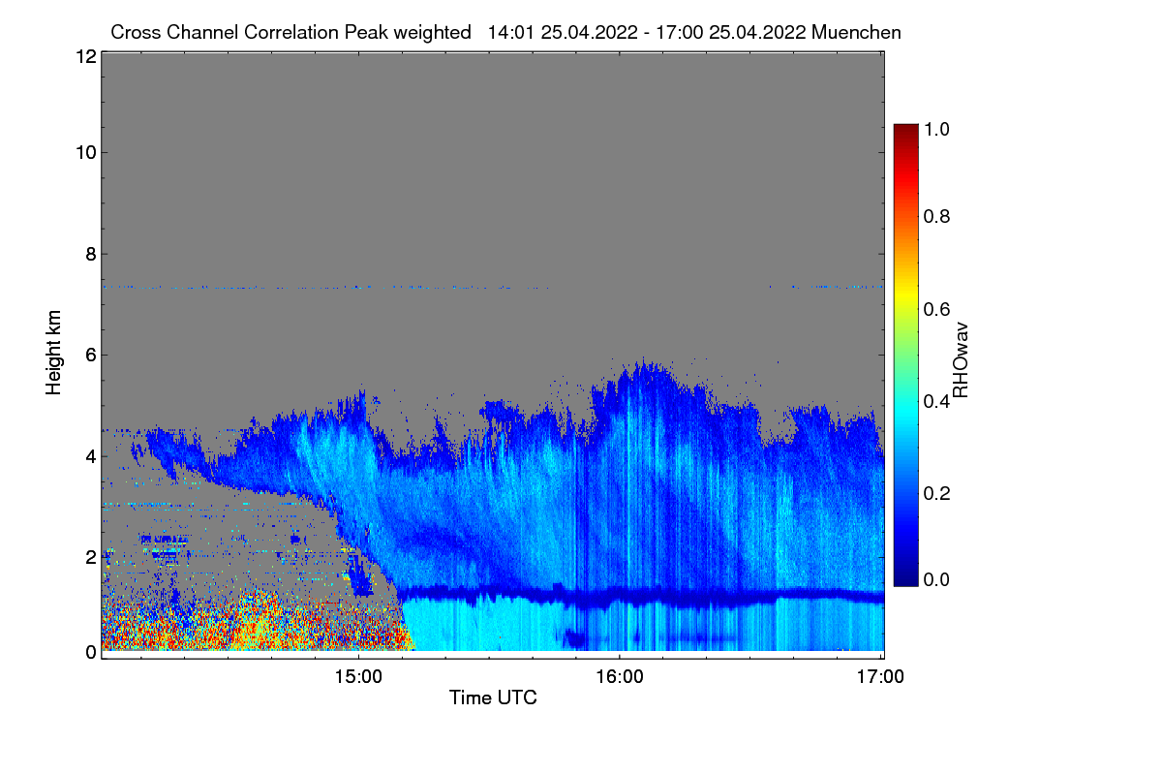
Task: Click the 10 km height tick label
Action: tap(85, 152)
